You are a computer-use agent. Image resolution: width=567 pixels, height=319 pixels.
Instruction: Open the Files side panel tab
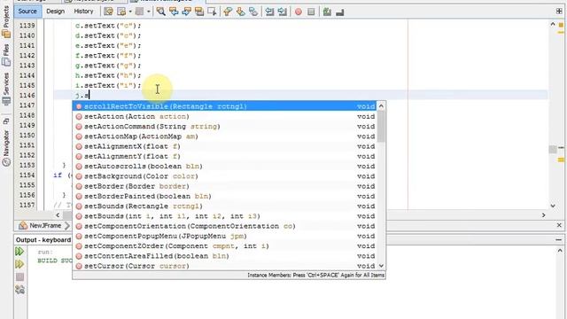pyautogui.click(x=6, y=54)
